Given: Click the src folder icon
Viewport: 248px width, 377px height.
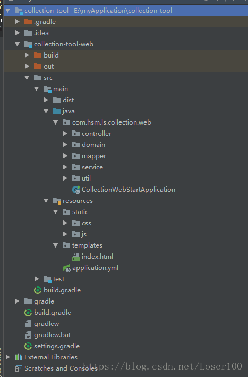Looking at the screenshot, I should point(38,77).
